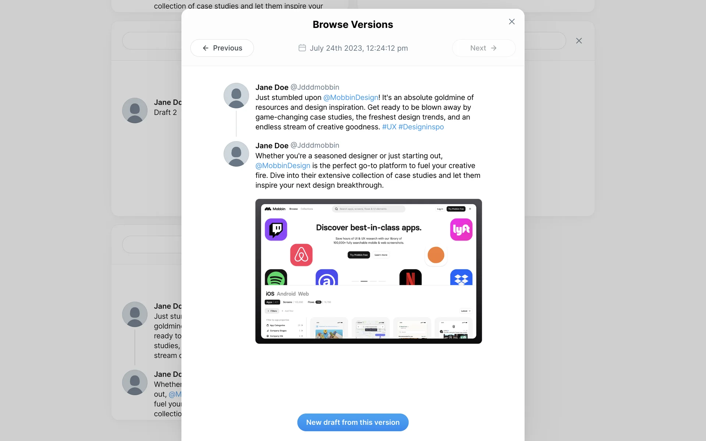
Task: Click the Netflix app icon in the image
Action: 410,277
